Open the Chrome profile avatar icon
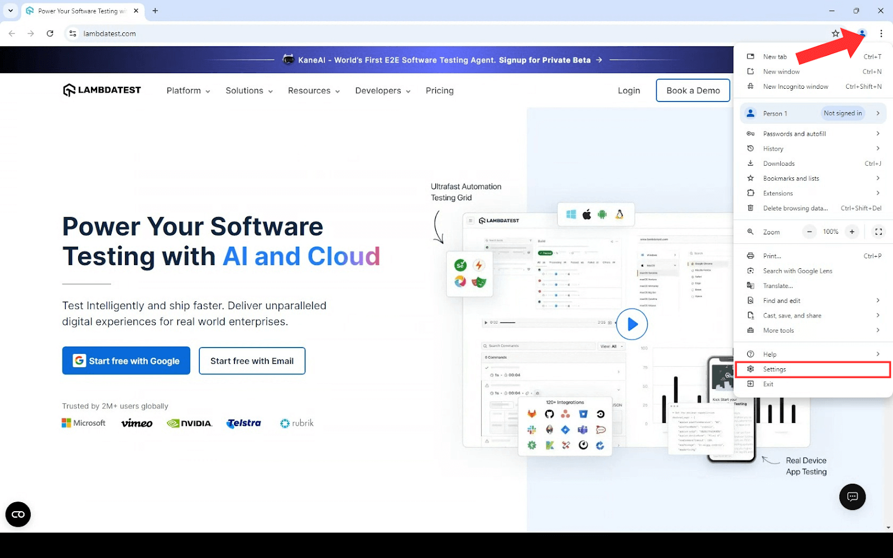This screenshot has width=893, height=558. (862, 33)
